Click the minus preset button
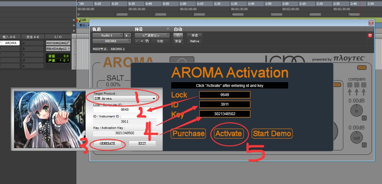Image resolution: width=382 pixels, height=184 pixels. click(x=137, y=41)
